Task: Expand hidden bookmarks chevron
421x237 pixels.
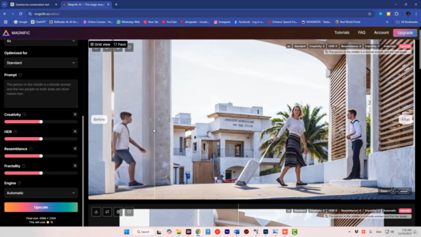Action: [387, 22]
